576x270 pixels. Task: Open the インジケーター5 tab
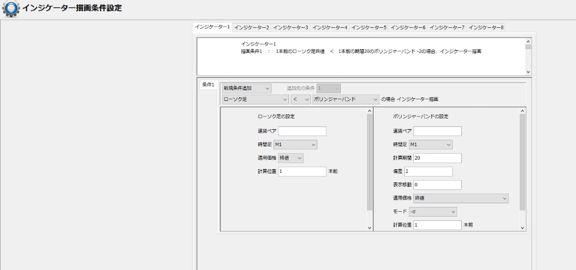369,27
